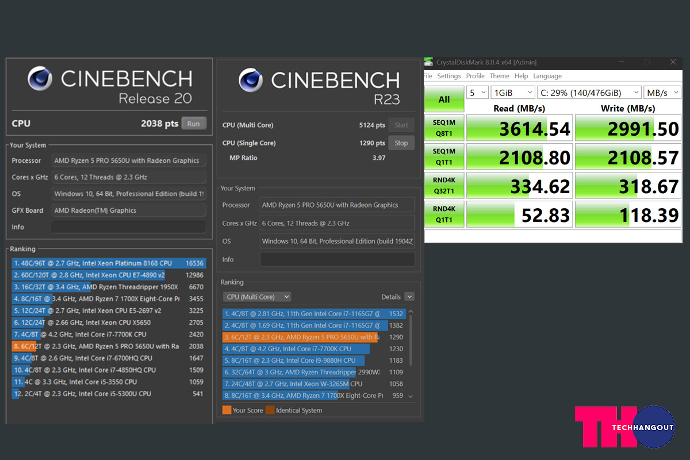Screen dimensions: 690x460
Task: Select the Core i5-5300U ranking row
Action: tap(108, 394)
